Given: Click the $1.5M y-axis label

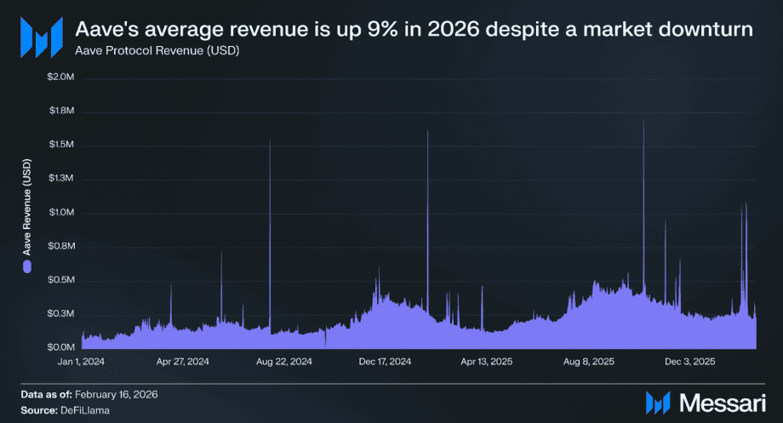Looking at the screenshot, I should [60, 145].
